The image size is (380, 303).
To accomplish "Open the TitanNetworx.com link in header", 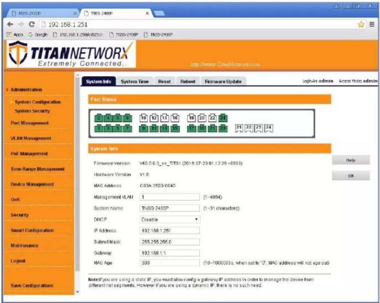I will click(x=225, y=65).
